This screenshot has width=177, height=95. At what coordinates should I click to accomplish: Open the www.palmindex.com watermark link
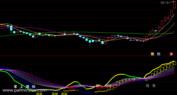(24, 90)
